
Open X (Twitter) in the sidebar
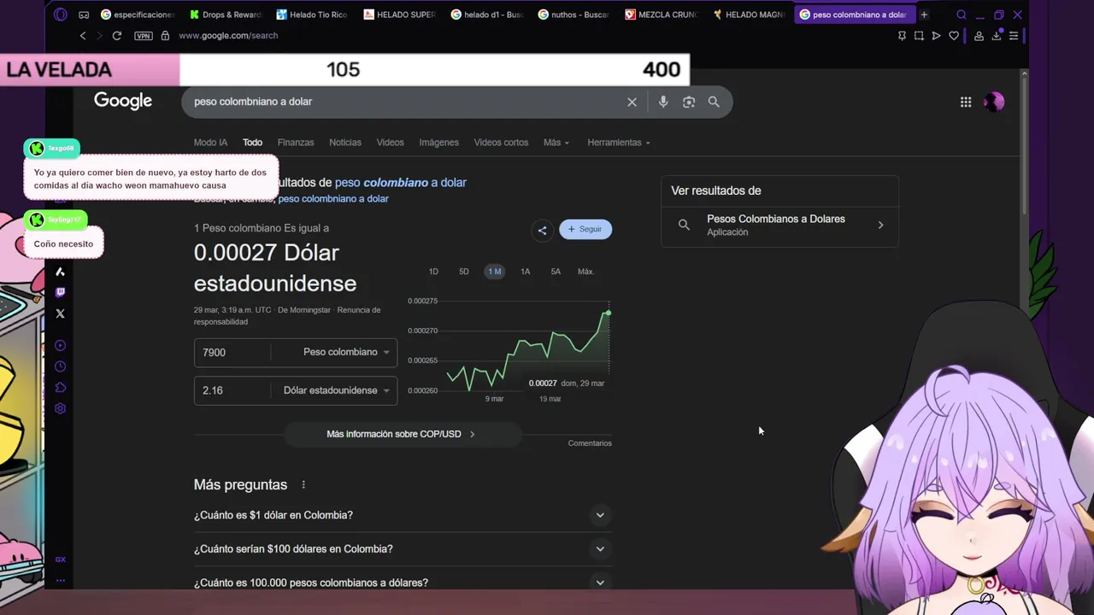click(x=60, y=313)
